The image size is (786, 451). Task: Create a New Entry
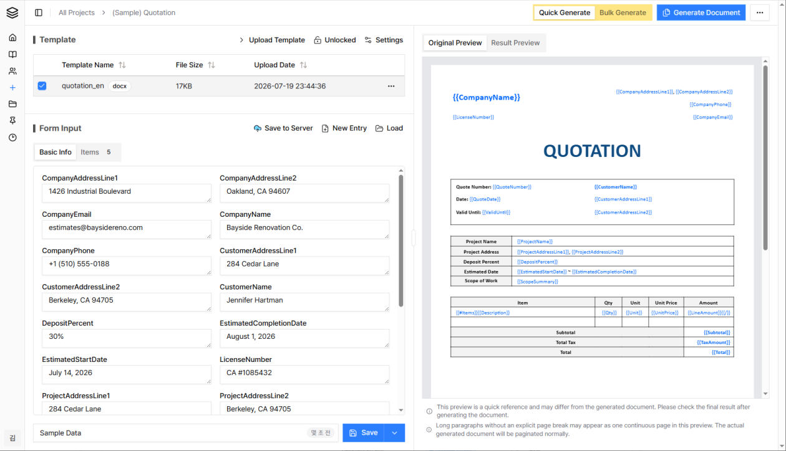[344, 128]
